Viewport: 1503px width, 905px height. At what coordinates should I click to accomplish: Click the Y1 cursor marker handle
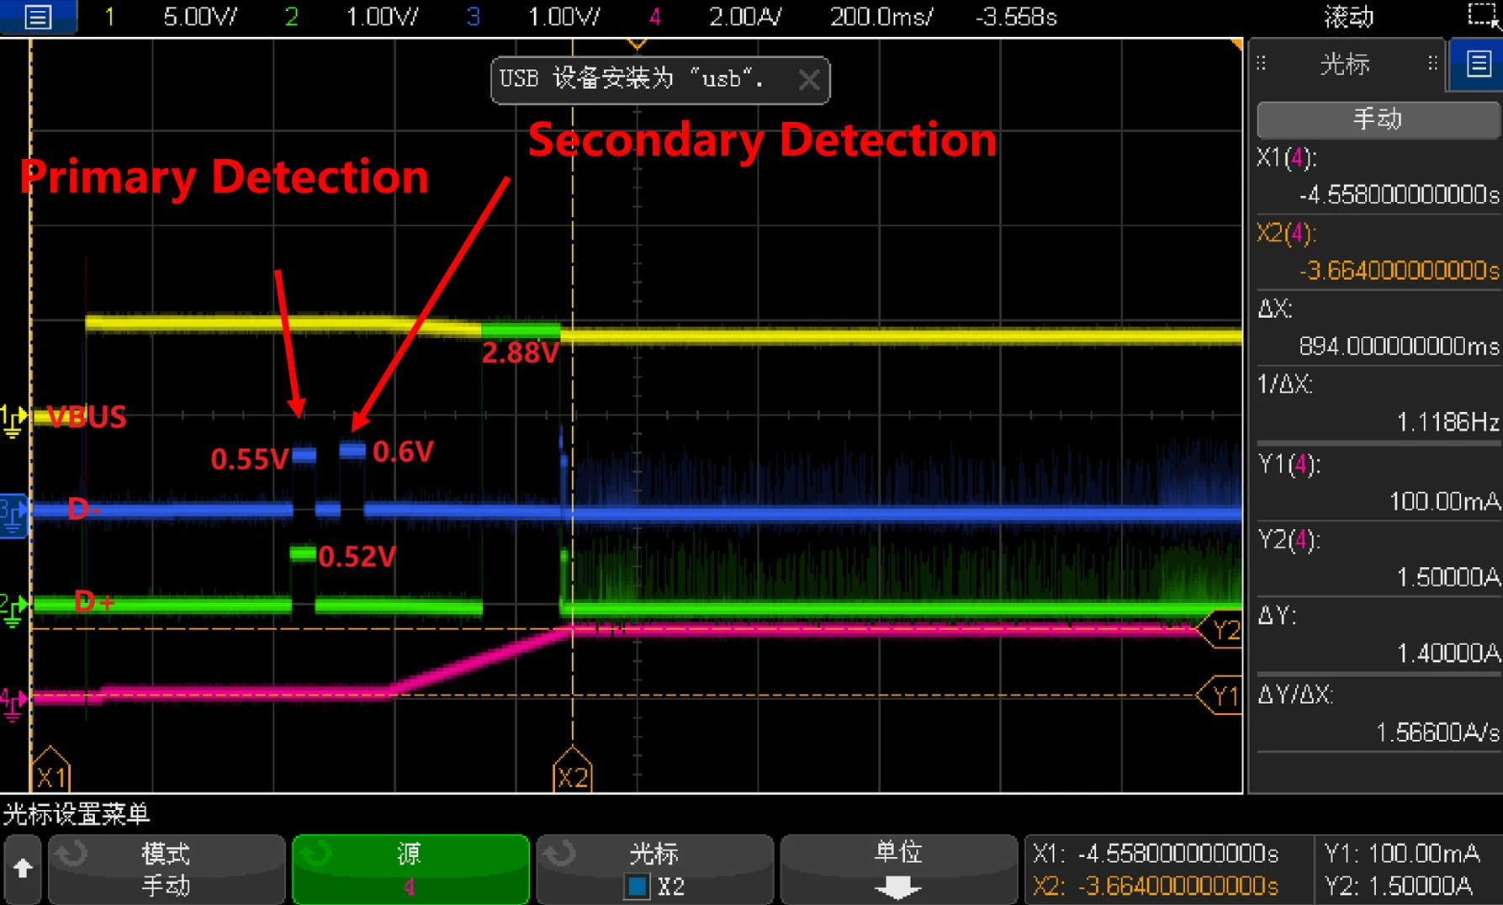(1222, 696)
